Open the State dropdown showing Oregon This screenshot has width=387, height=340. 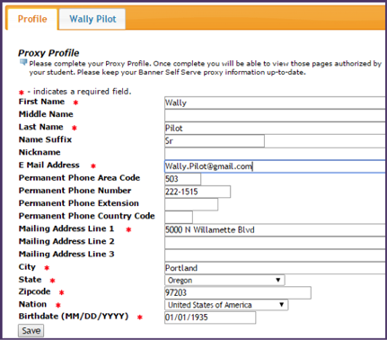click(x=224, y=280)
